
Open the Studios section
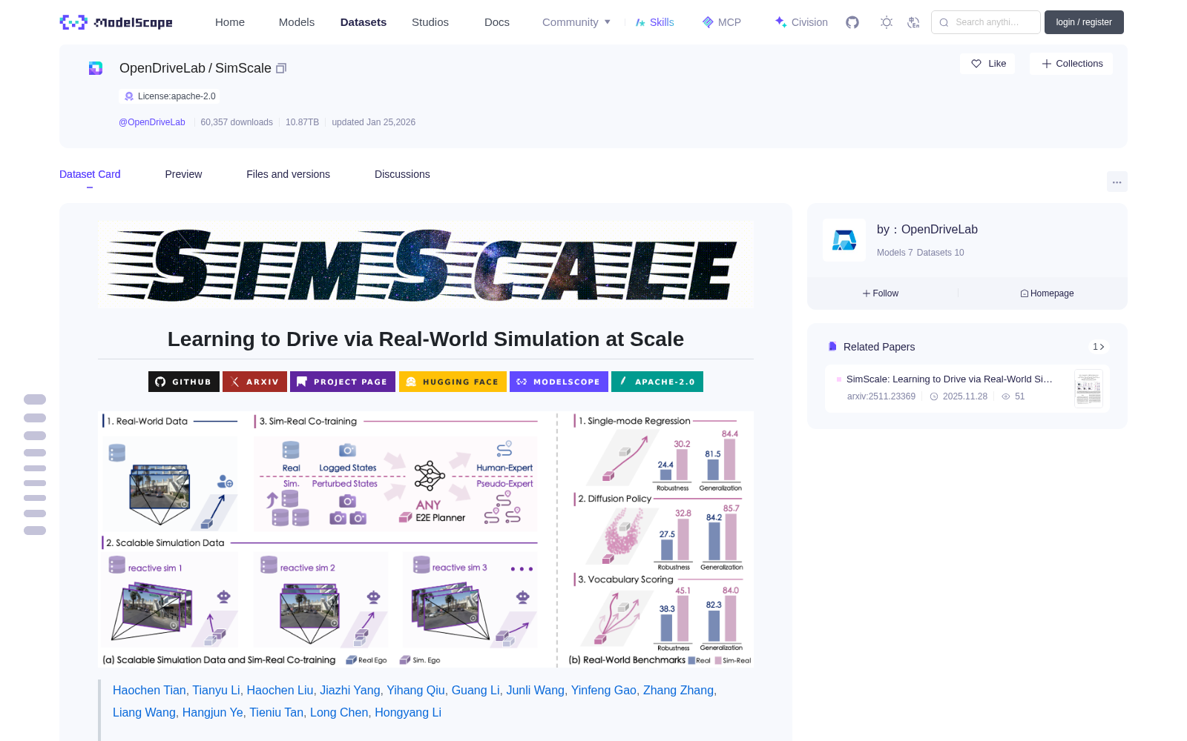(430, 22)
